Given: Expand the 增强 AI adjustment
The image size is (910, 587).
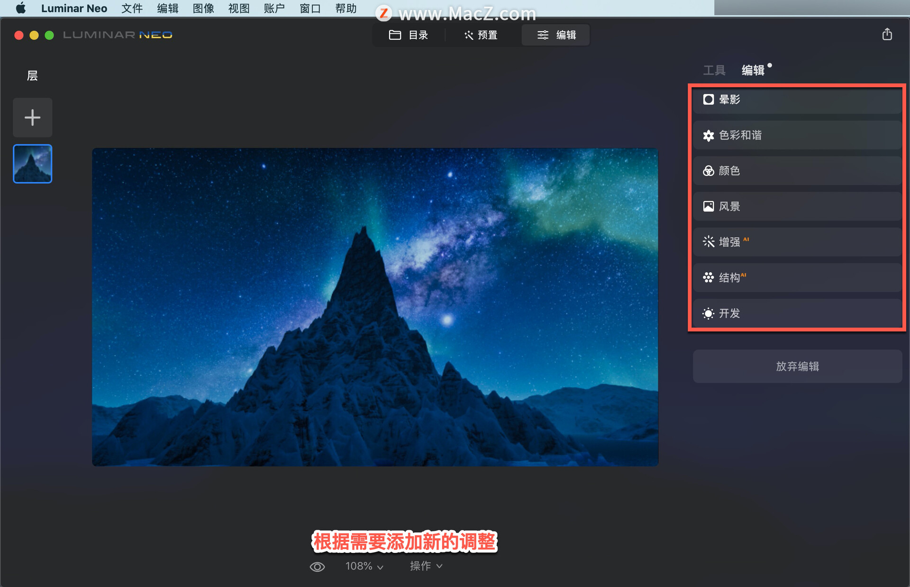Looking at the screenshot, I should click(797, 242).
